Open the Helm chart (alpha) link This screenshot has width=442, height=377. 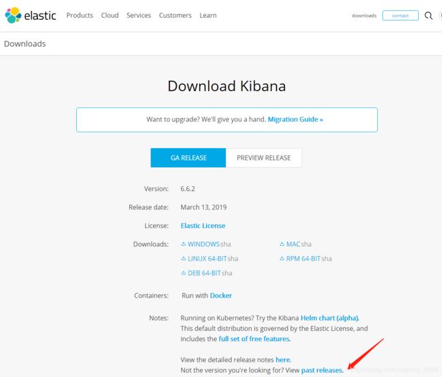pyautogui.click(x=330, y=318)
